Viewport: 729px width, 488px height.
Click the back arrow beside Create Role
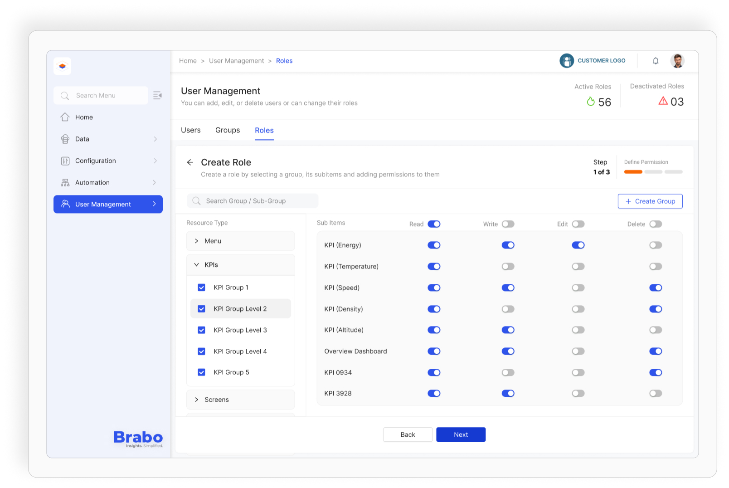tap(190, 162)
